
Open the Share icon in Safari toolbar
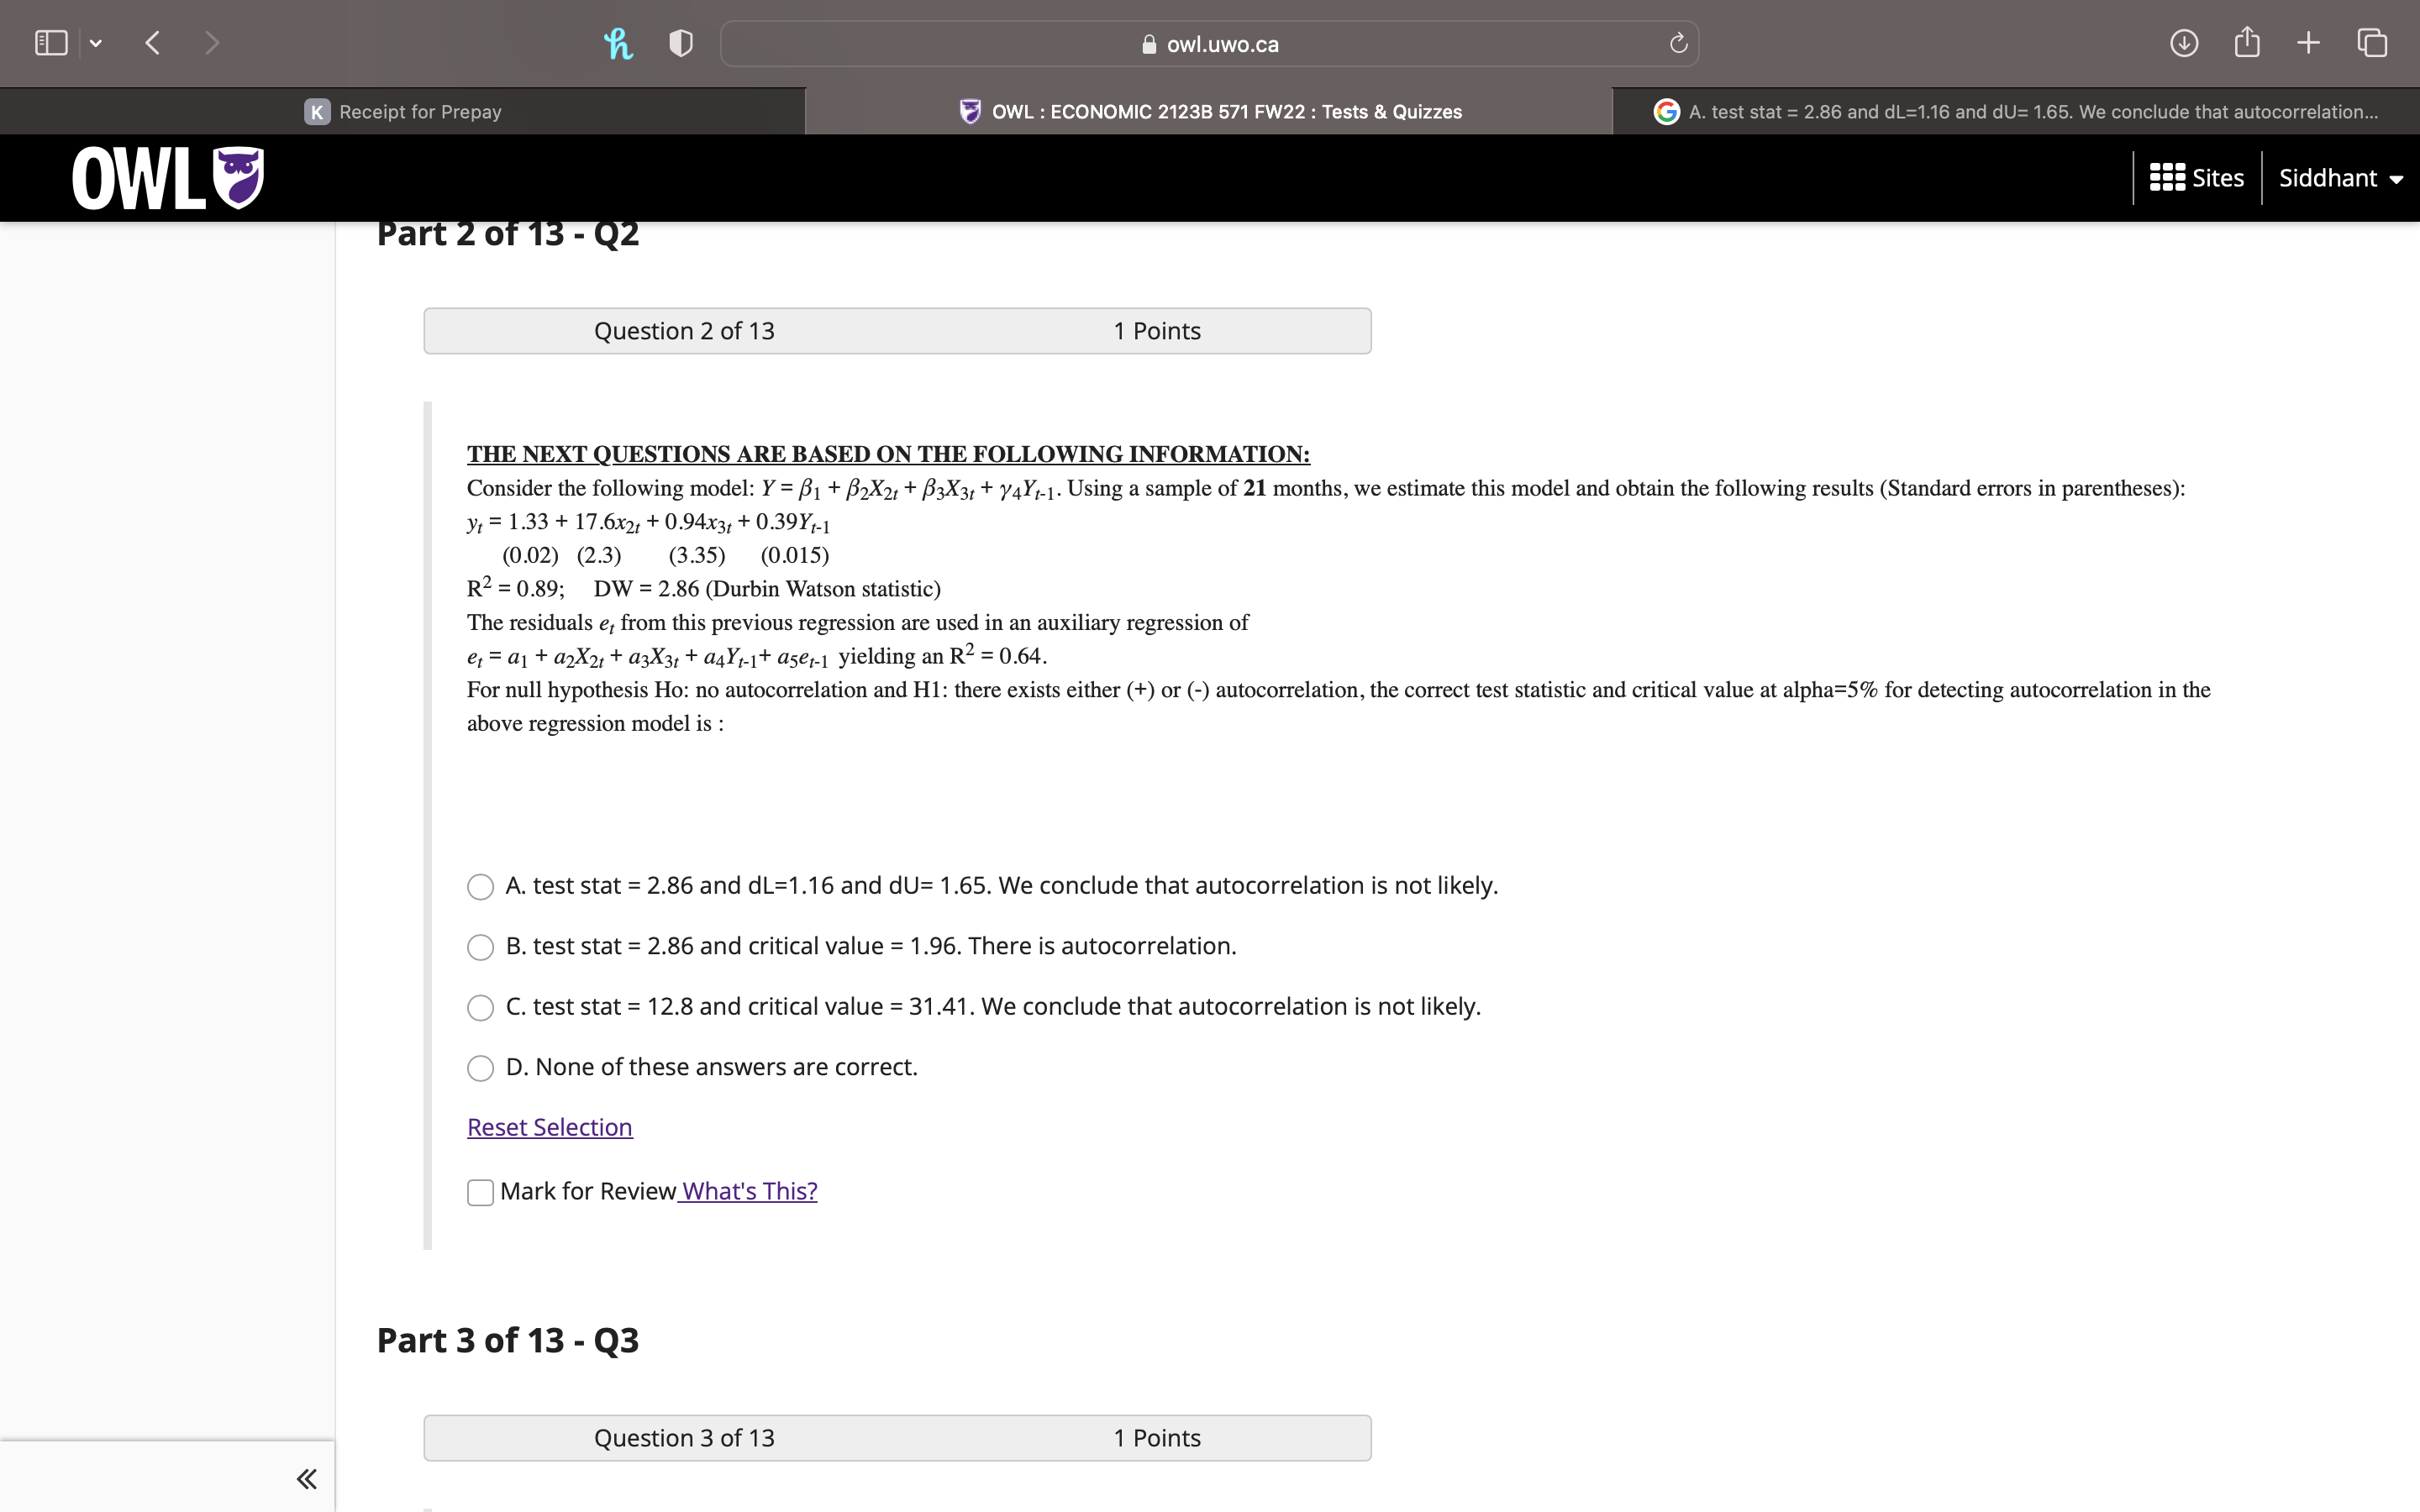tap(2247, 42)
